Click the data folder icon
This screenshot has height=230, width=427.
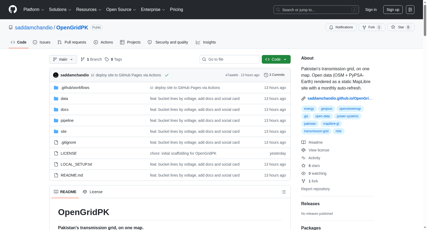(56, 99)
